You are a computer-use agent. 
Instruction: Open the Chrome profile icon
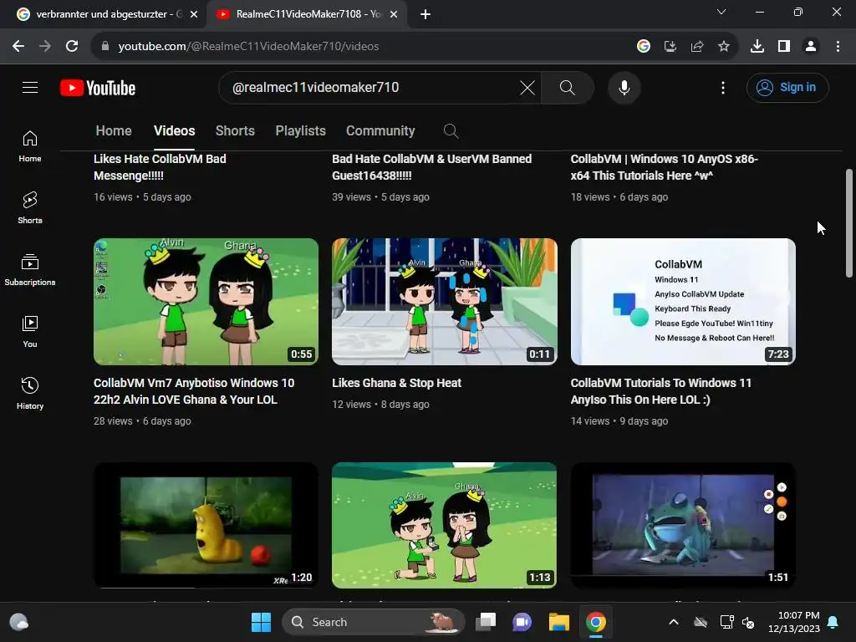pyautogui.click(x=811, y=47)
